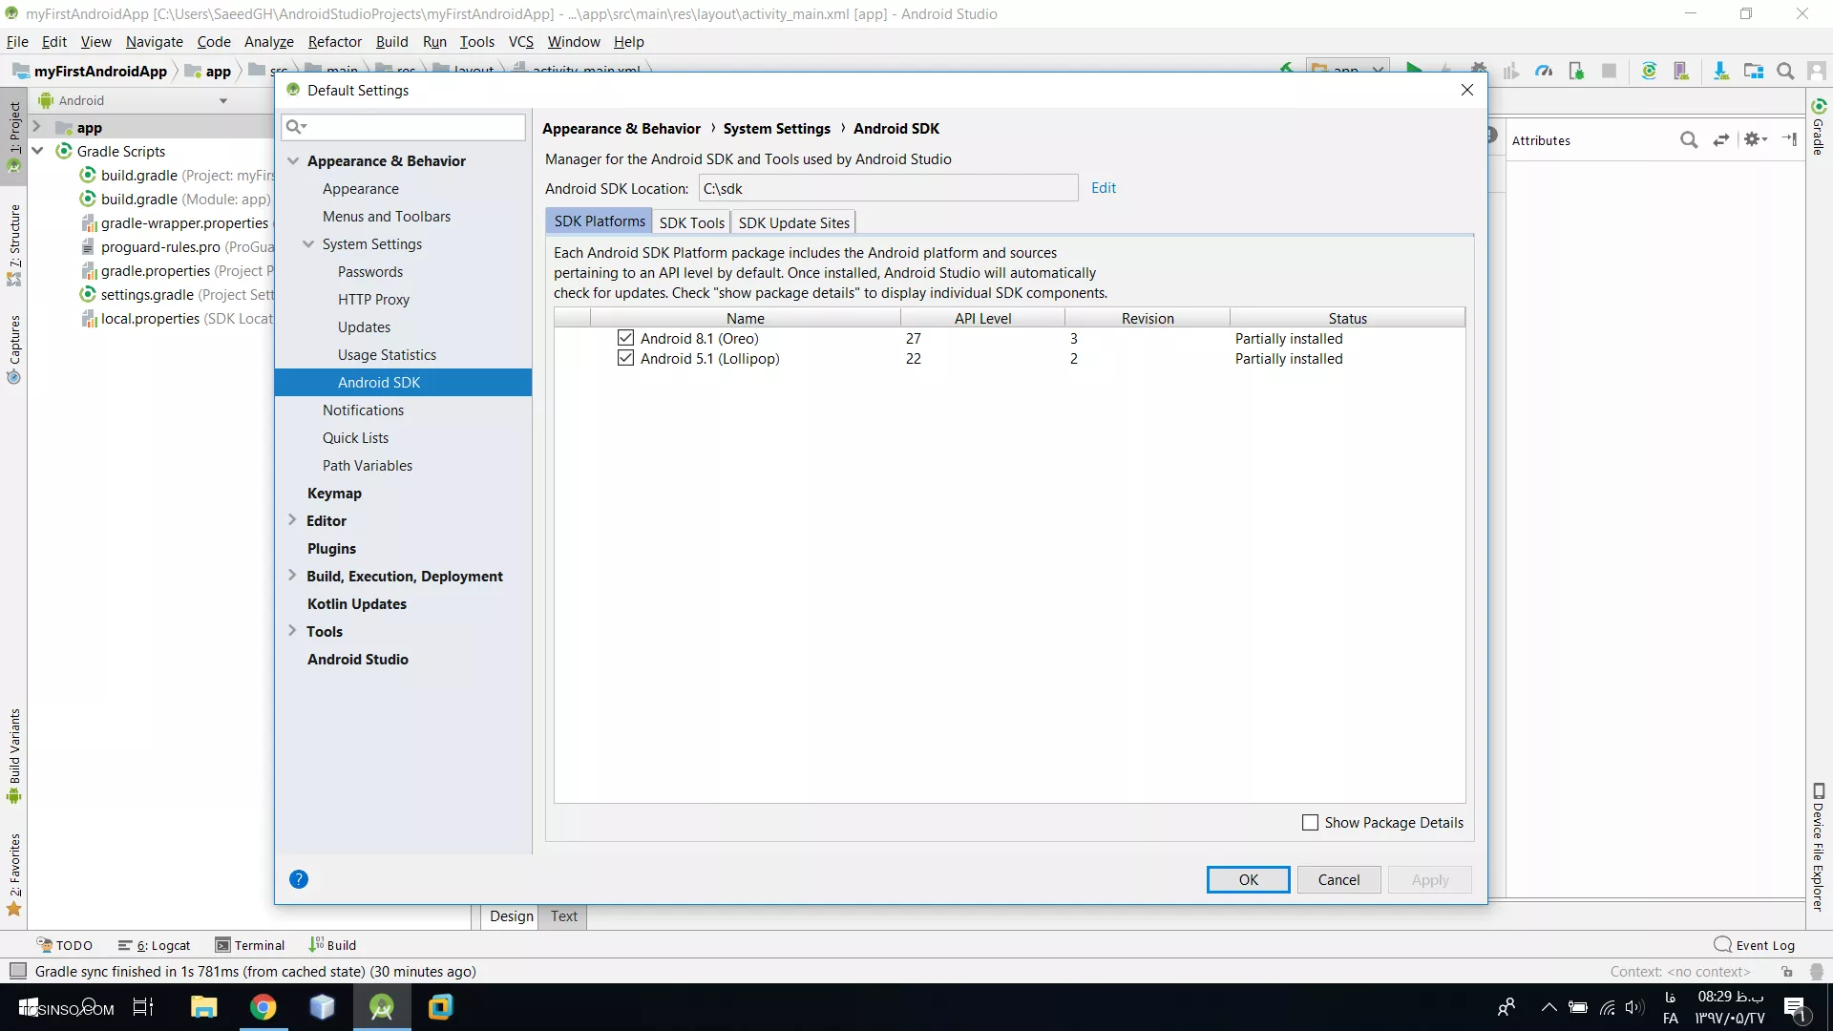Expand the Editor settings group
The image size is (1833, 1031).
(292, 520)
